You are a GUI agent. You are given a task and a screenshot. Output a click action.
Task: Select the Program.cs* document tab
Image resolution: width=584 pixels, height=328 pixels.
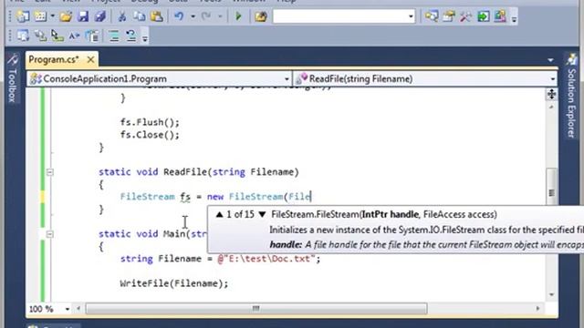click(x=54, y=59)
